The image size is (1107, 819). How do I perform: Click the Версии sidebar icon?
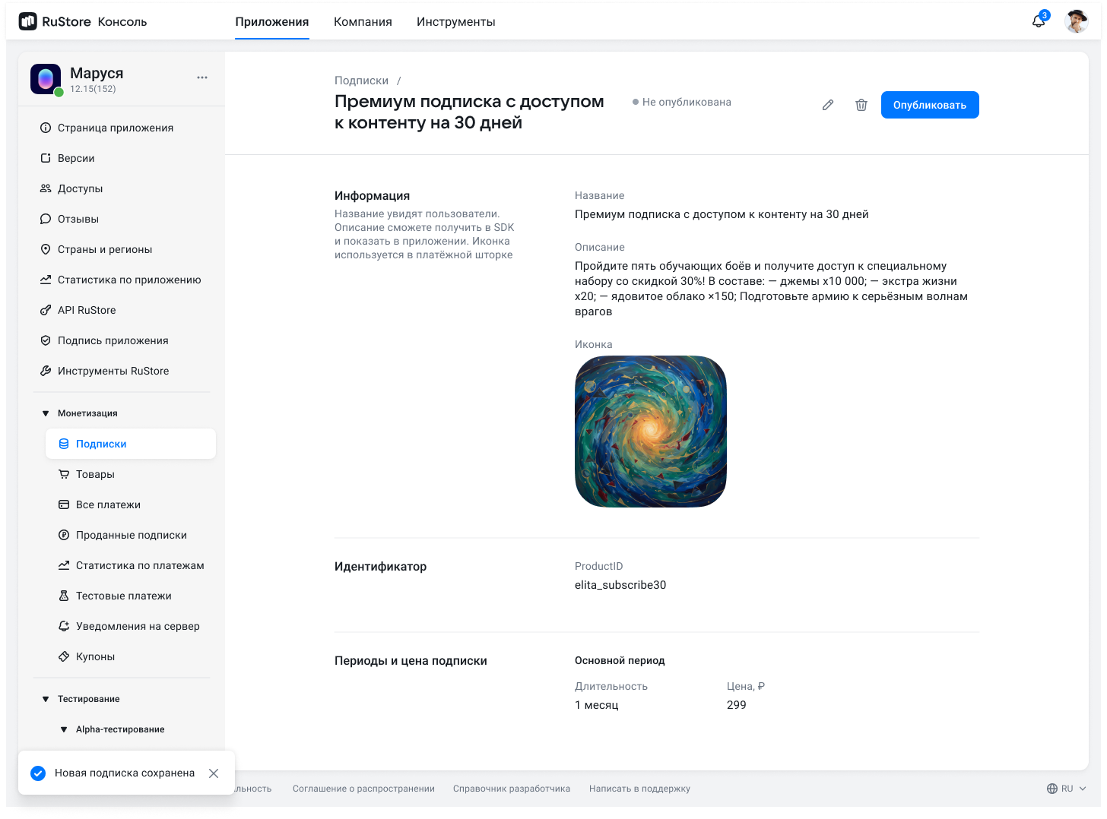coord(46,158)
